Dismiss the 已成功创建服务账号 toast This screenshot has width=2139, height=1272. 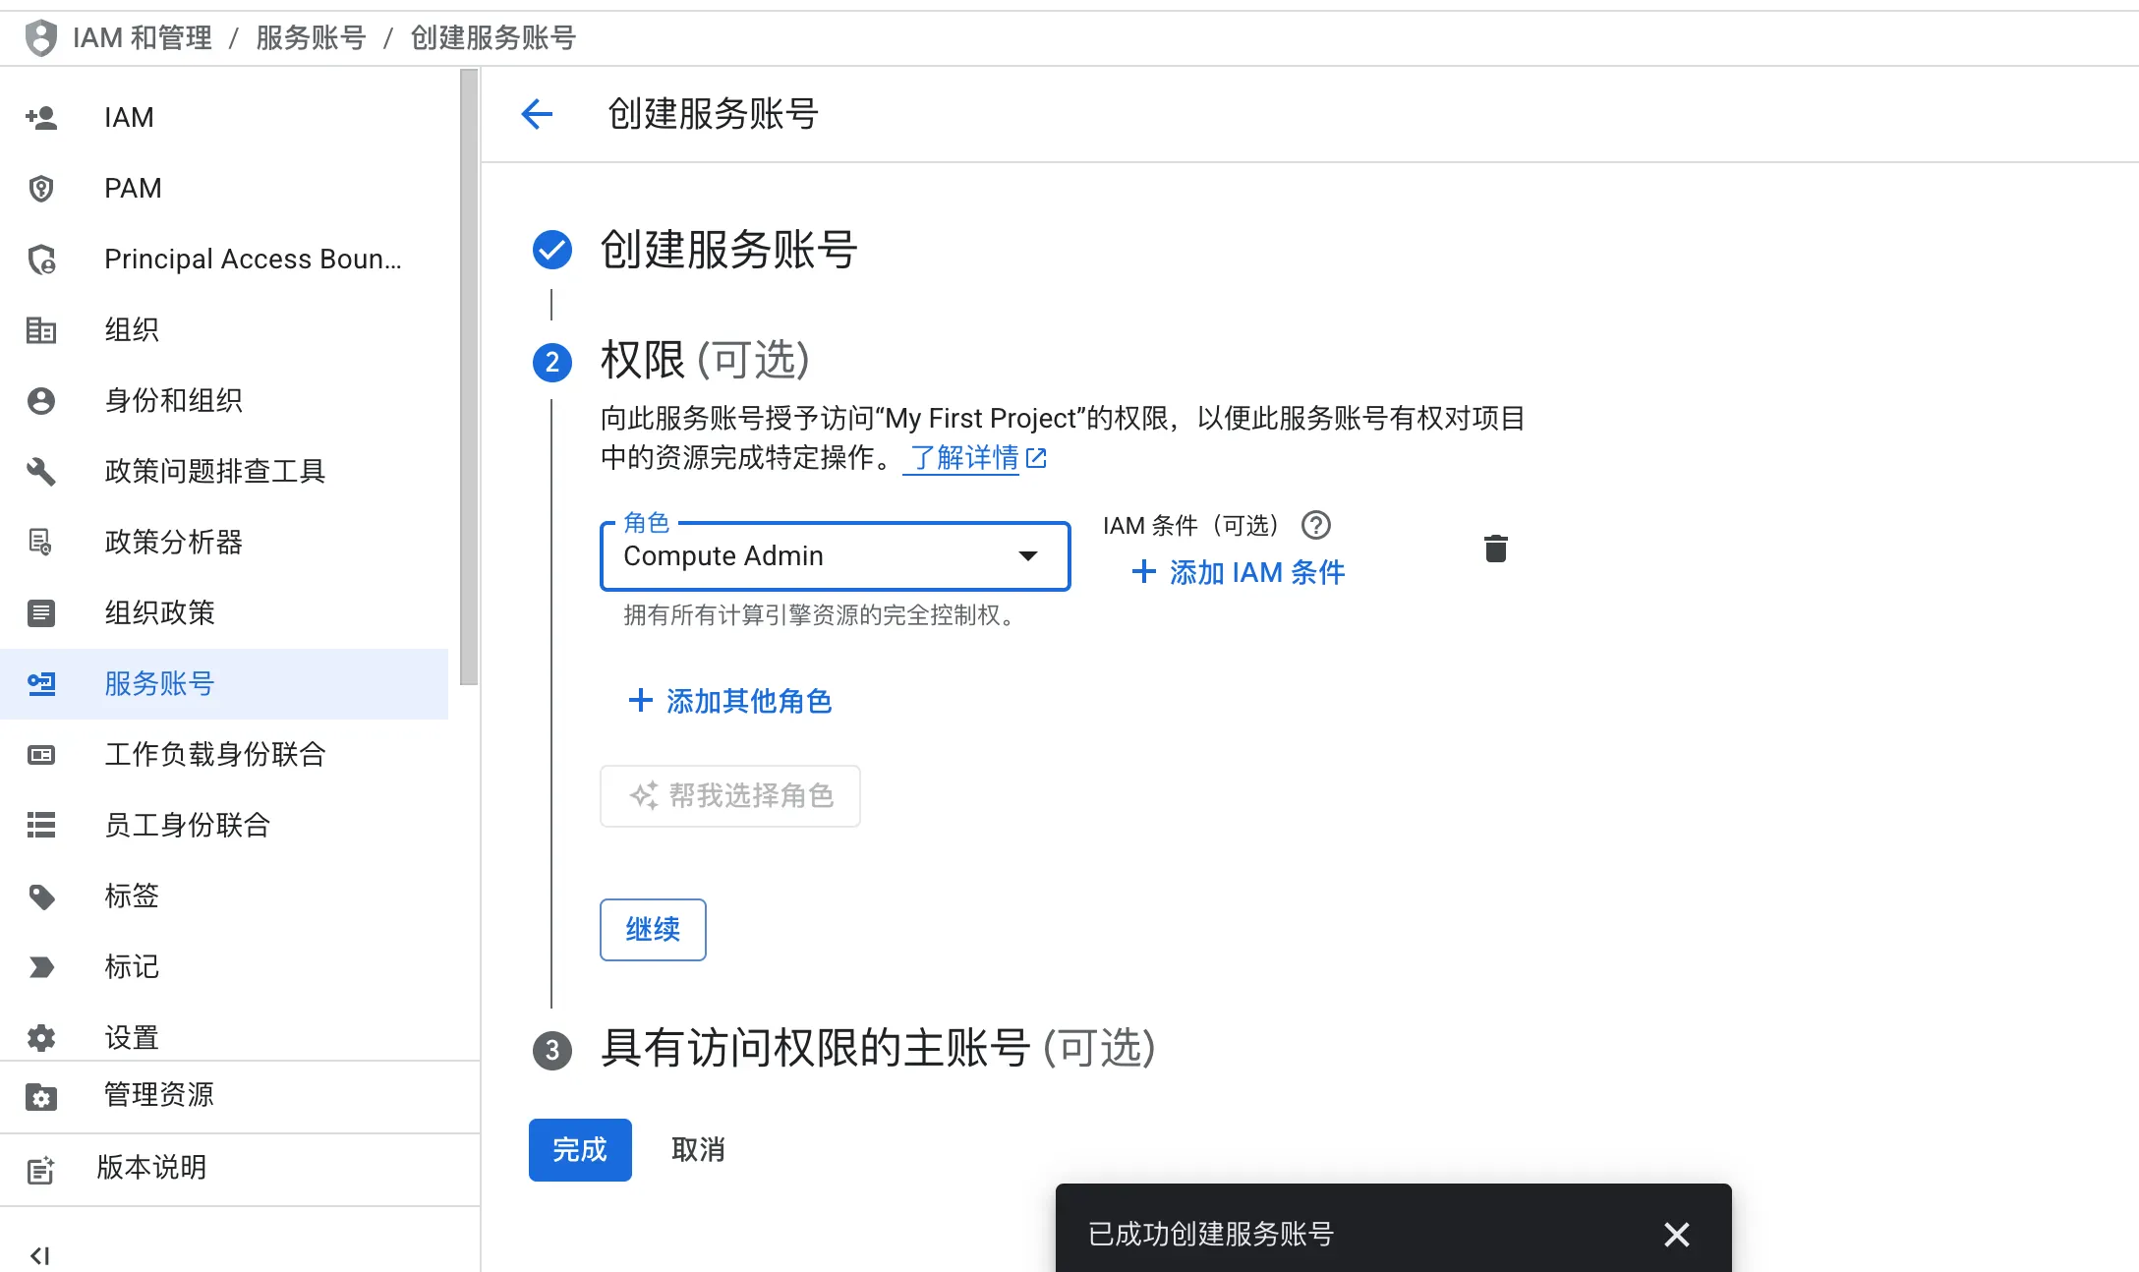(1676, 1235)
